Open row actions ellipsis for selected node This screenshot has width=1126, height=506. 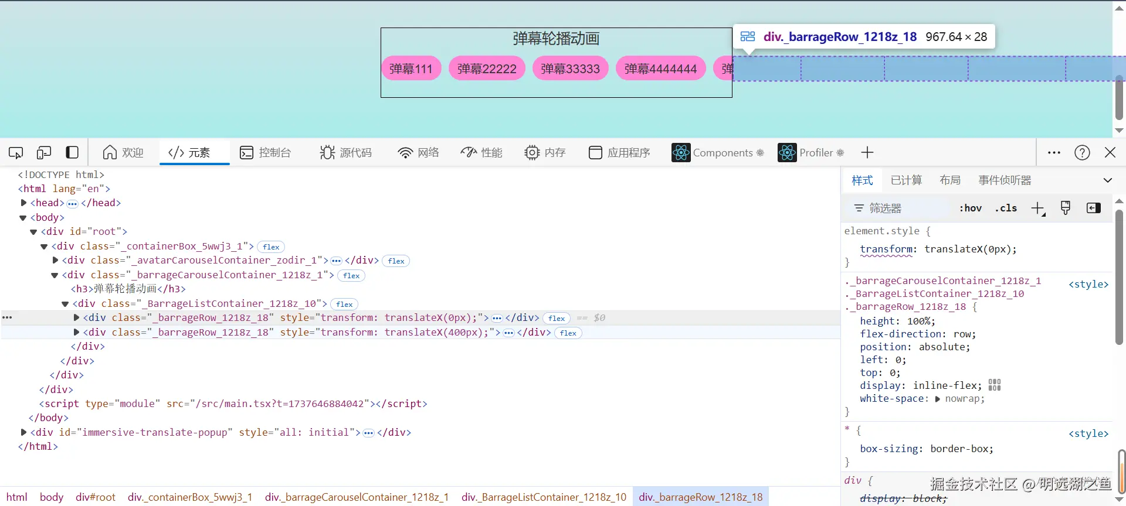point(7,317)
